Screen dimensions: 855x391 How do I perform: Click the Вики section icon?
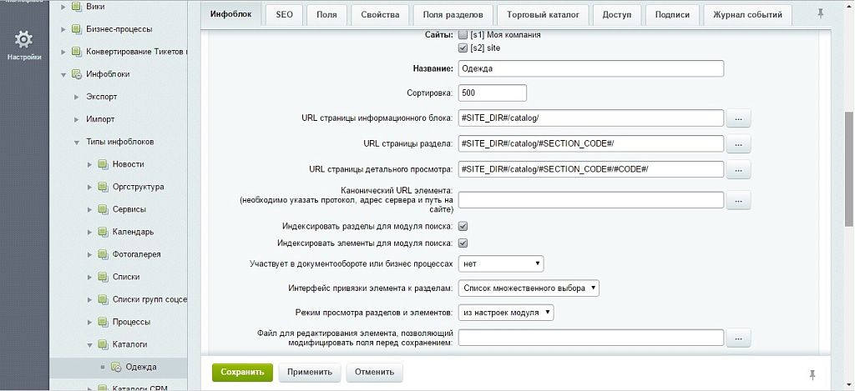76,7
